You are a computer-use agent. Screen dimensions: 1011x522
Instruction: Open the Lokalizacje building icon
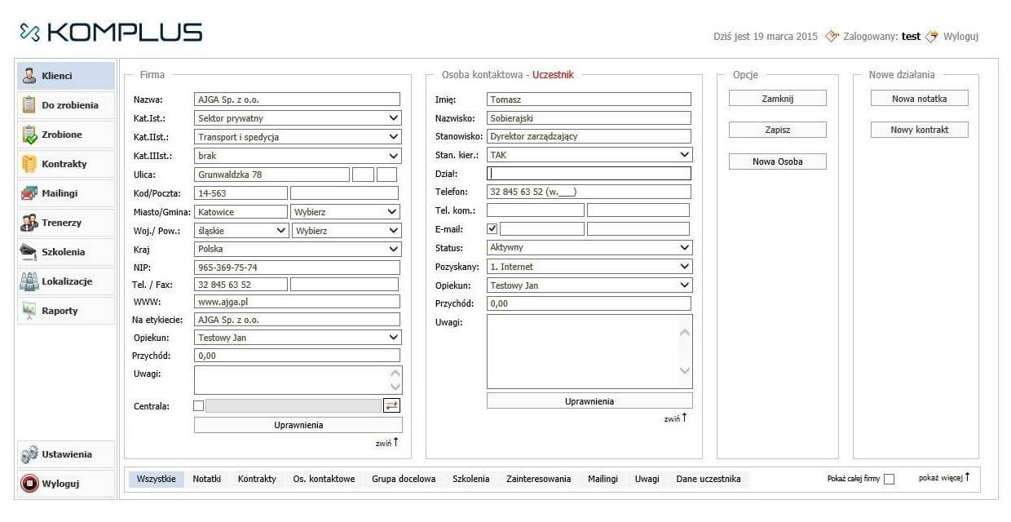[29, 281]
